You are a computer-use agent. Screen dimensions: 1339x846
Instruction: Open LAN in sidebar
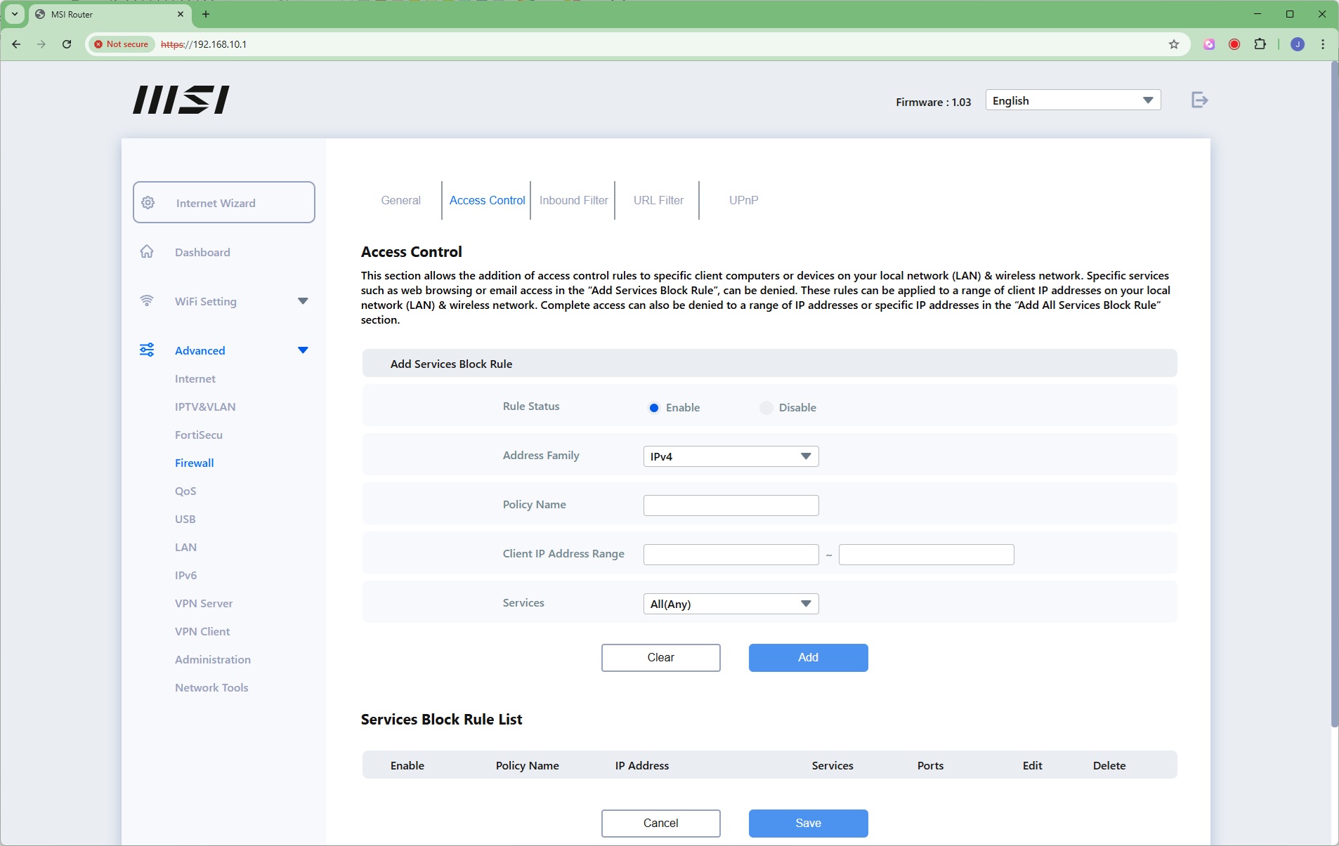pos(185,547)
